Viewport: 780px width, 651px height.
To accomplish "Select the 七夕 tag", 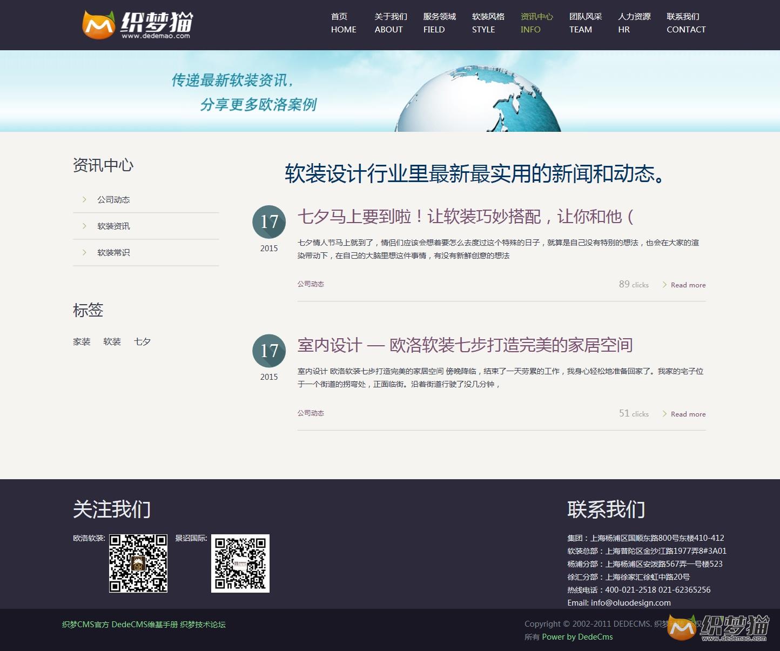I will pyautogui.click(x=142, y=341).
